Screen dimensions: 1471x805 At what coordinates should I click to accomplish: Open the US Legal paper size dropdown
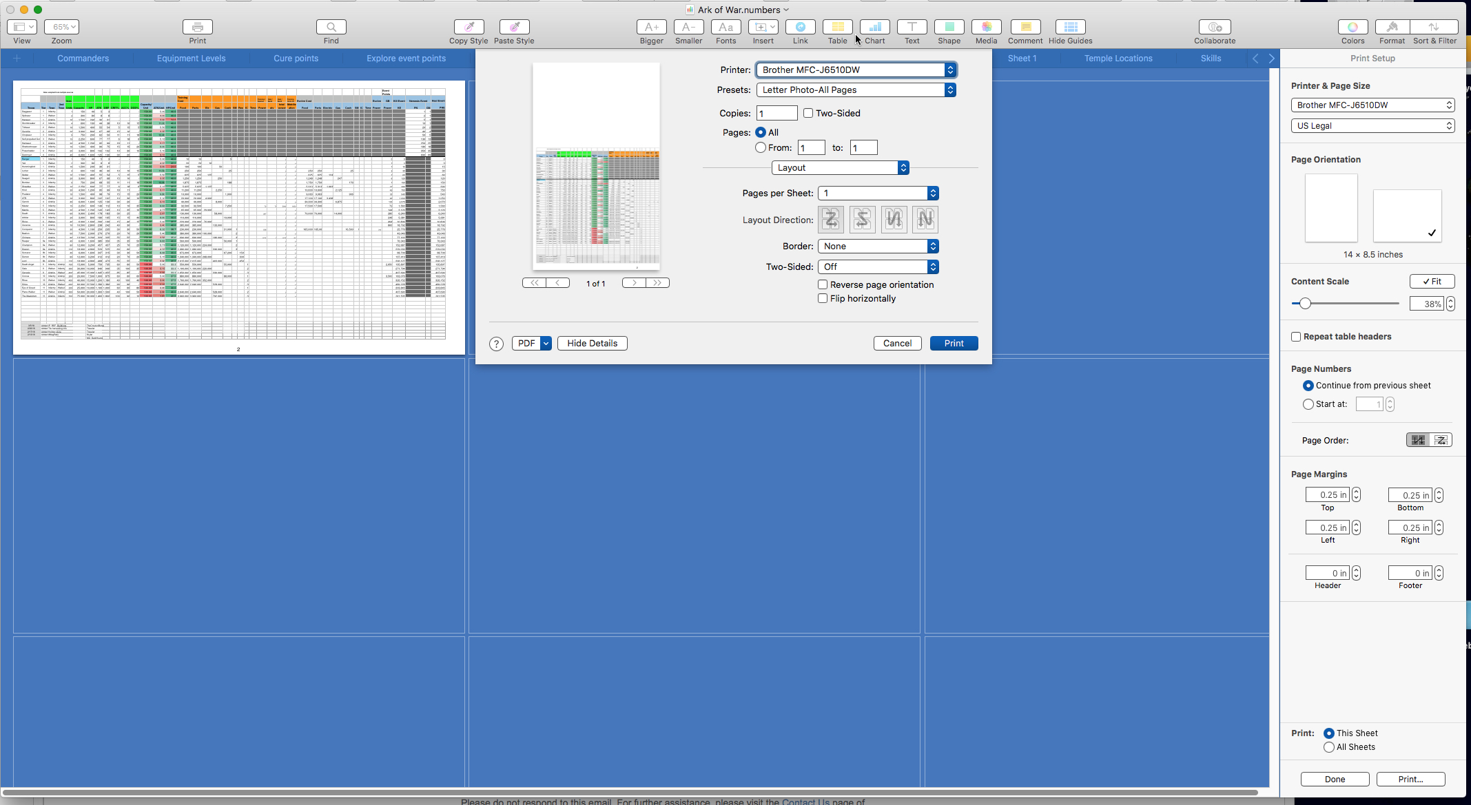click(x=1372, y=126)
